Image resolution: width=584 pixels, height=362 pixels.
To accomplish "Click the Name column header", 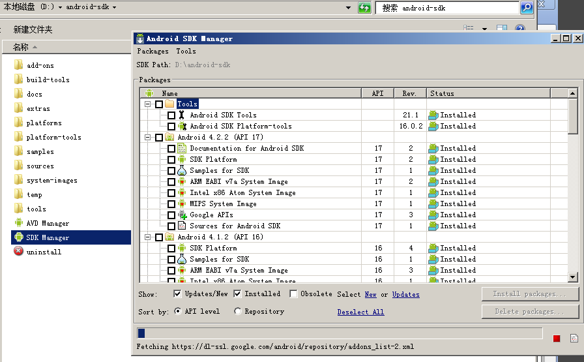I will tap(251, 93).
